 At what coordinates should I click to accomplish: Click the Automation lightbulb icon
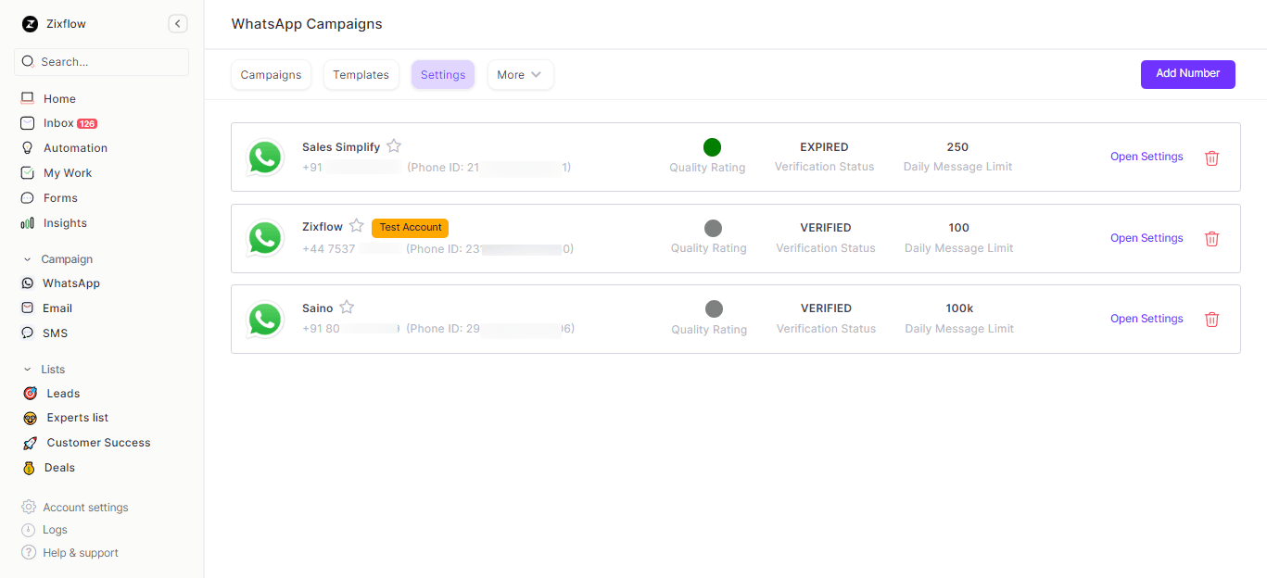click(x=27, y=148)
